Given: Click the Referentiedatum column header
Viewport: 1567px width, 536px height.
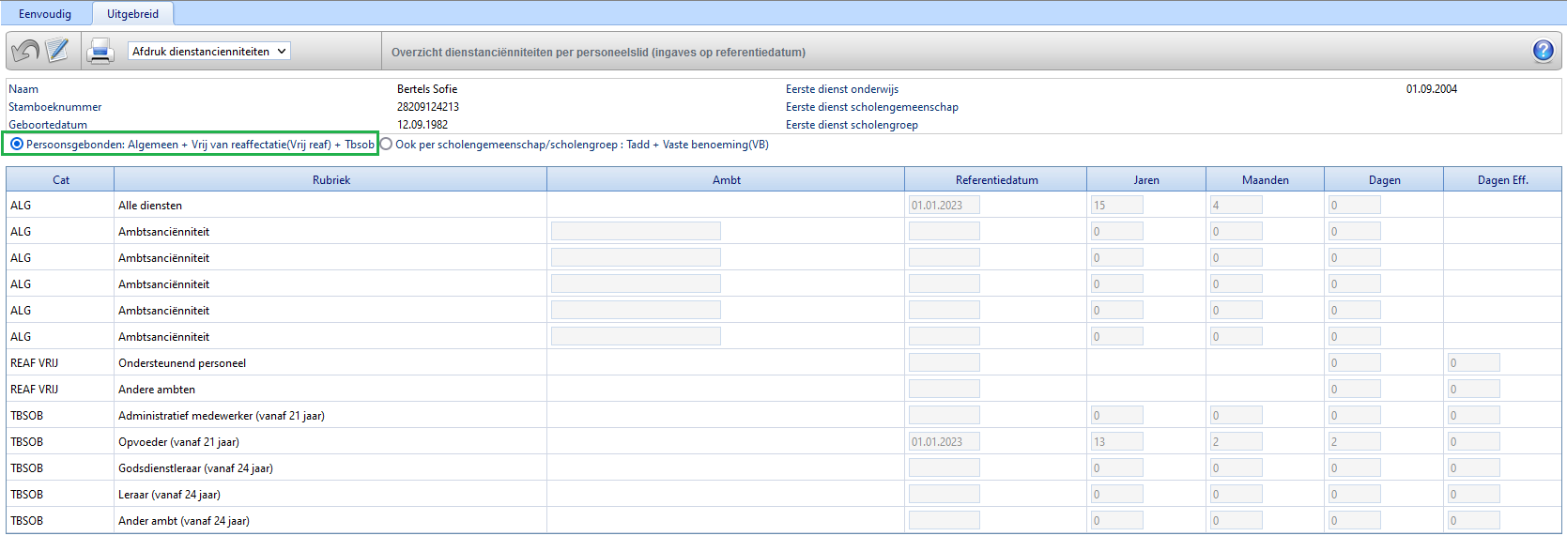Looking at the screenshot, I should (x=996, y=179).
